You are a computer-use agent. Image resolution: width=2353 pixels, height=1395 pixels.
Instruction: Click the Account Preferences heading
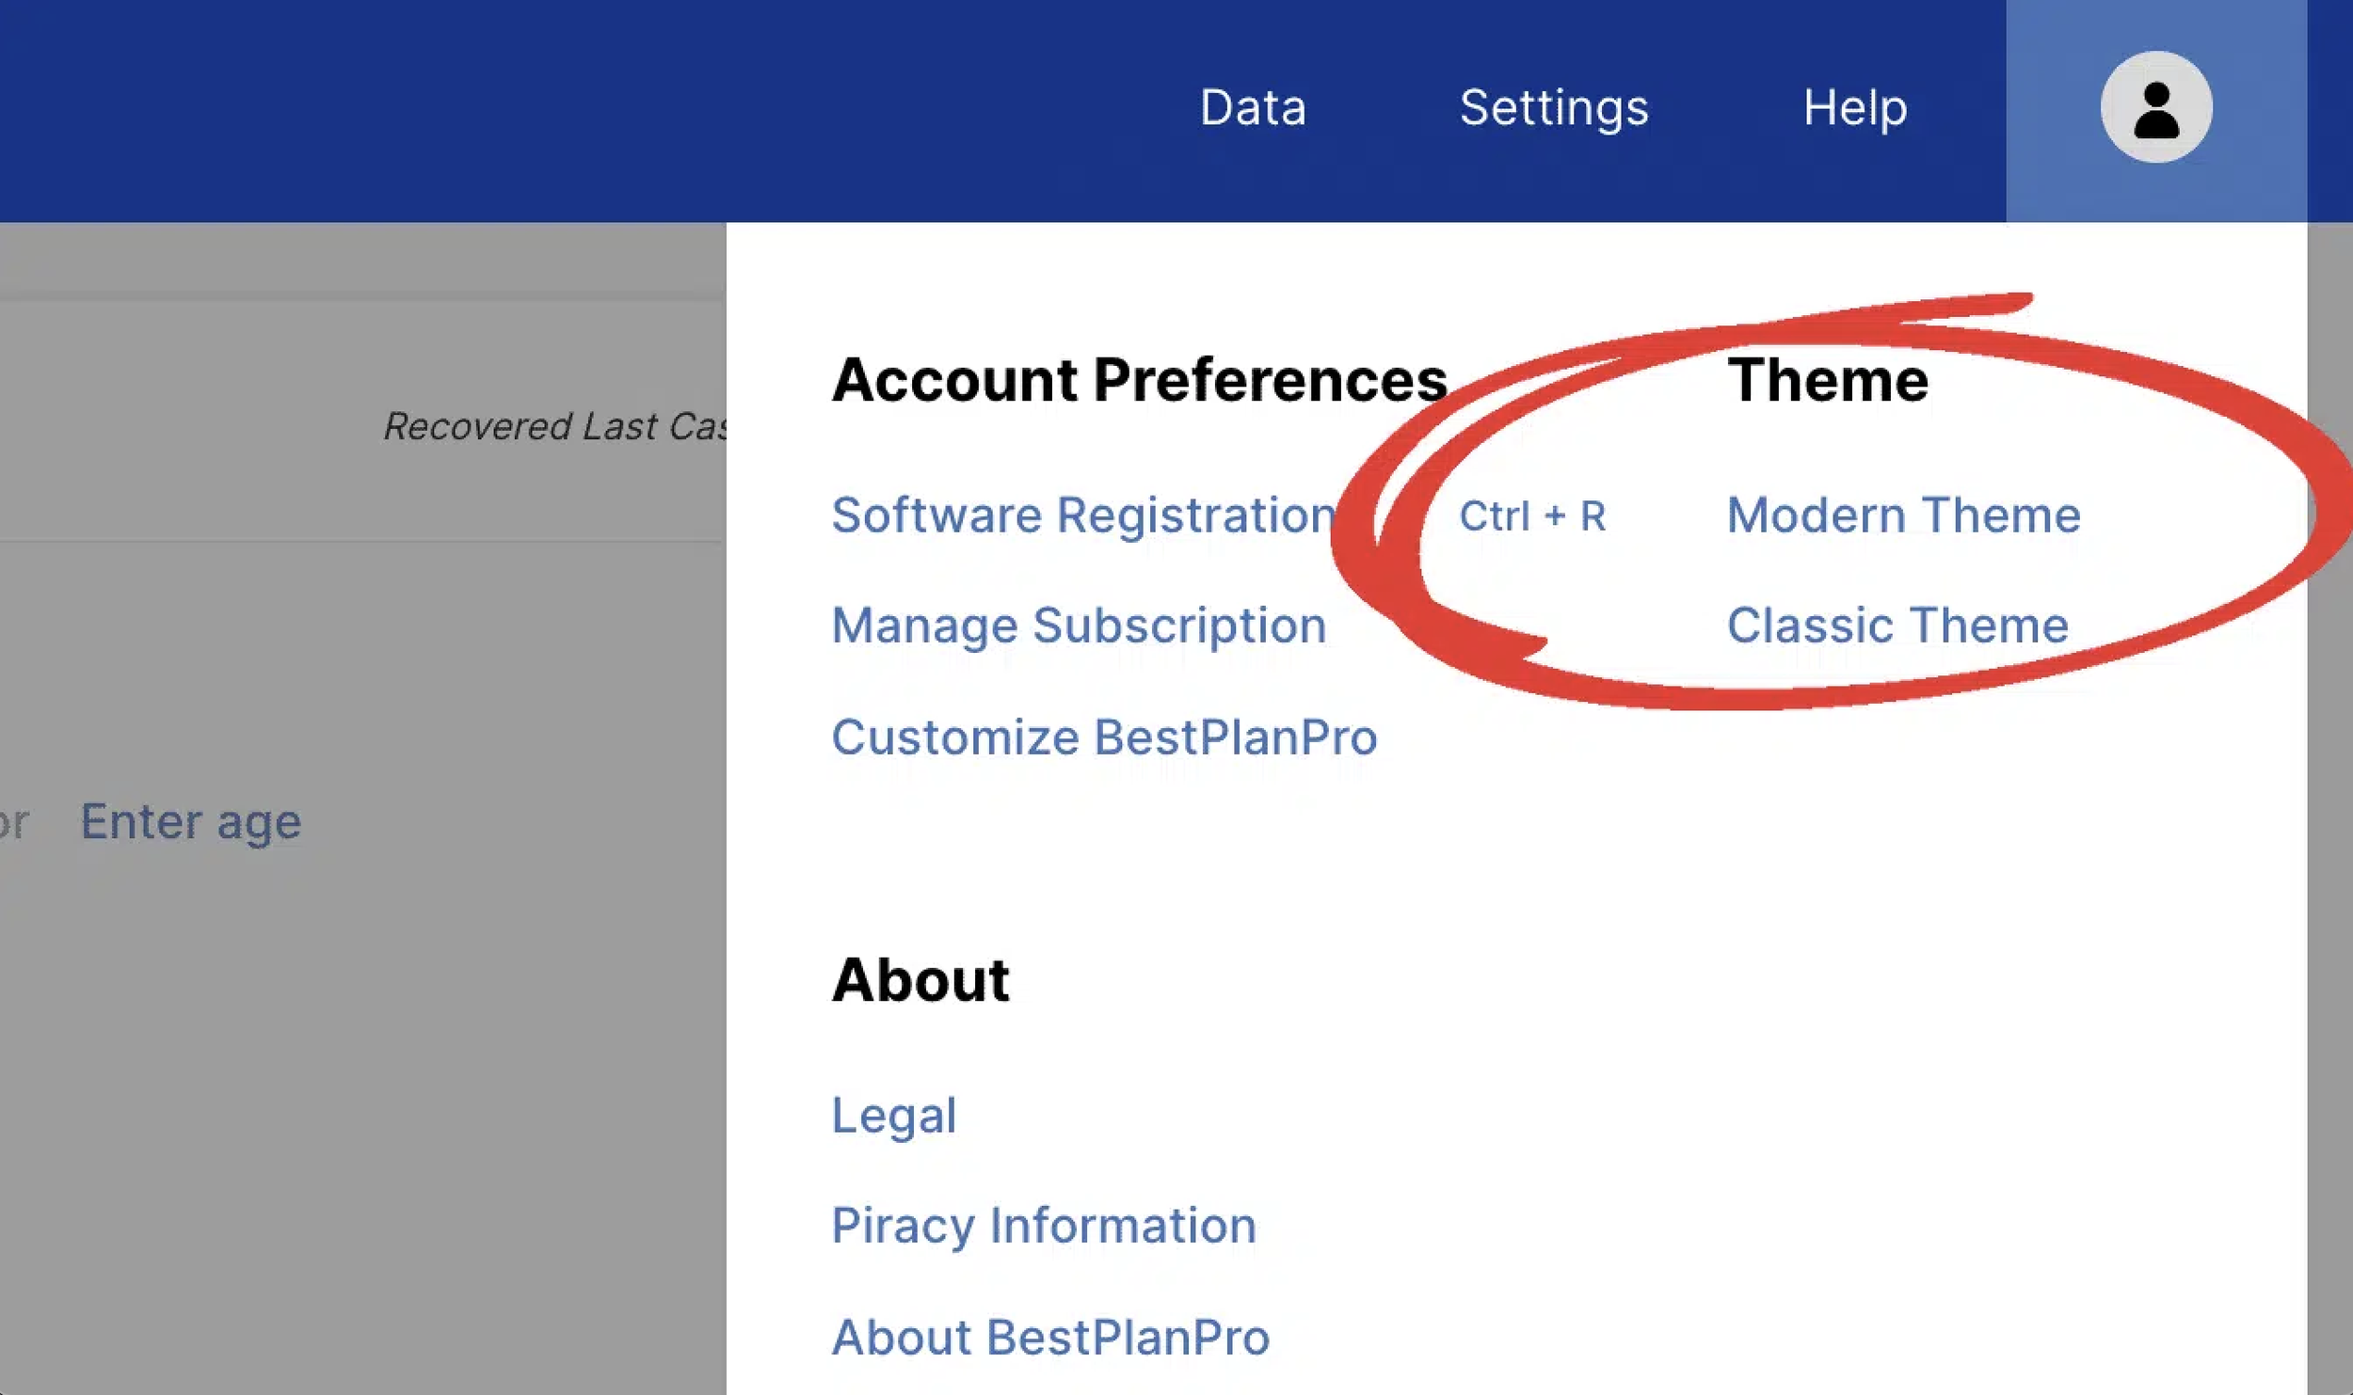tap(1139, 379)
